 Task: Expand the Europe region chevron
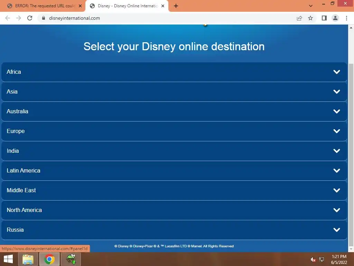click(x=337, y=131)
